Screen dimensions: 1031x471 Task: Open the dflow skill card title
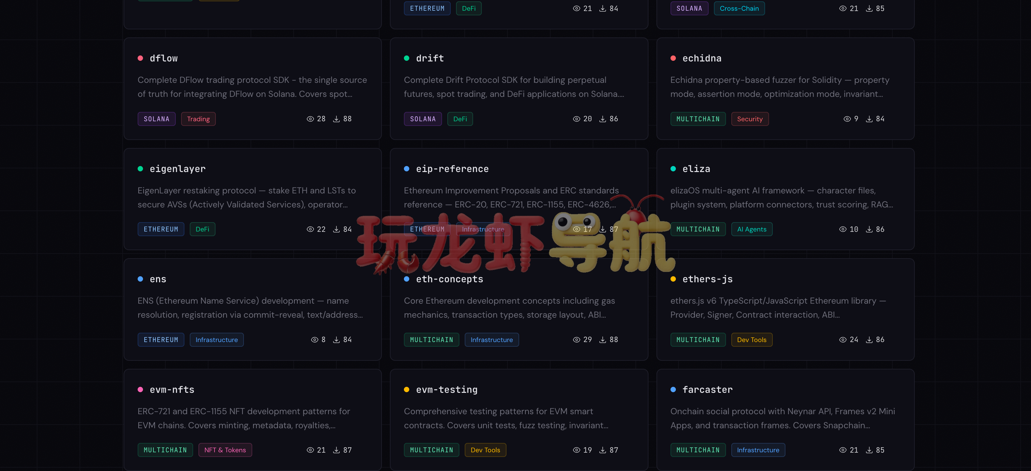pyautogui.click(x=163, y=58)
